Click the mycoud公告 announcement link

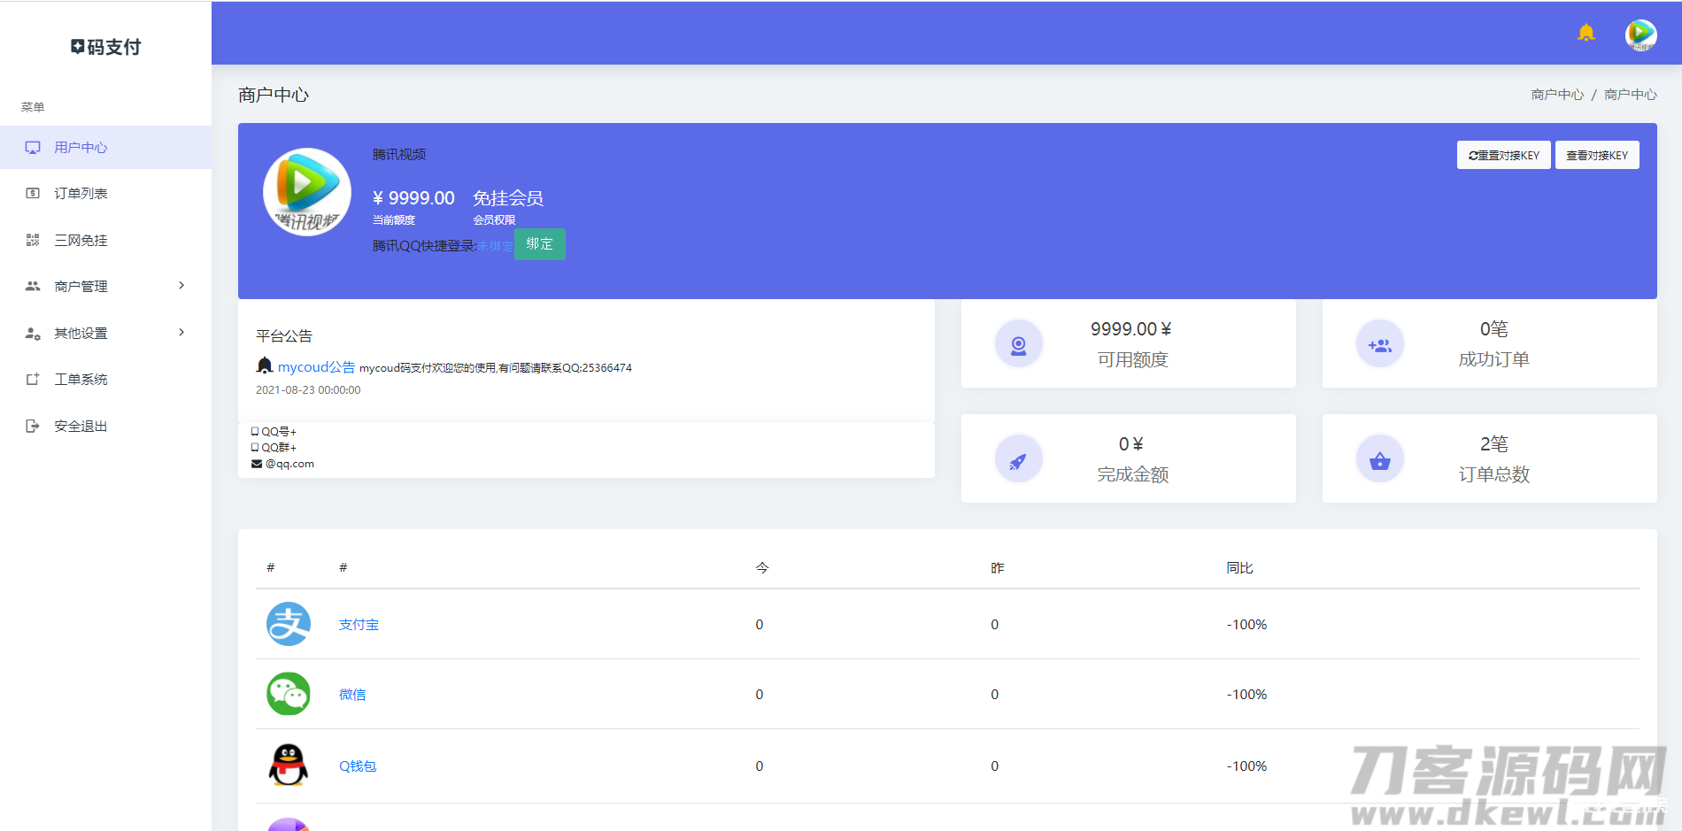(x=316, y=367)
